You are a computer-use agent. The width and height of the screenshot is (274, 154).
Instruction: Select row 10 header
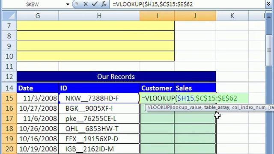(x=9, y=56)
